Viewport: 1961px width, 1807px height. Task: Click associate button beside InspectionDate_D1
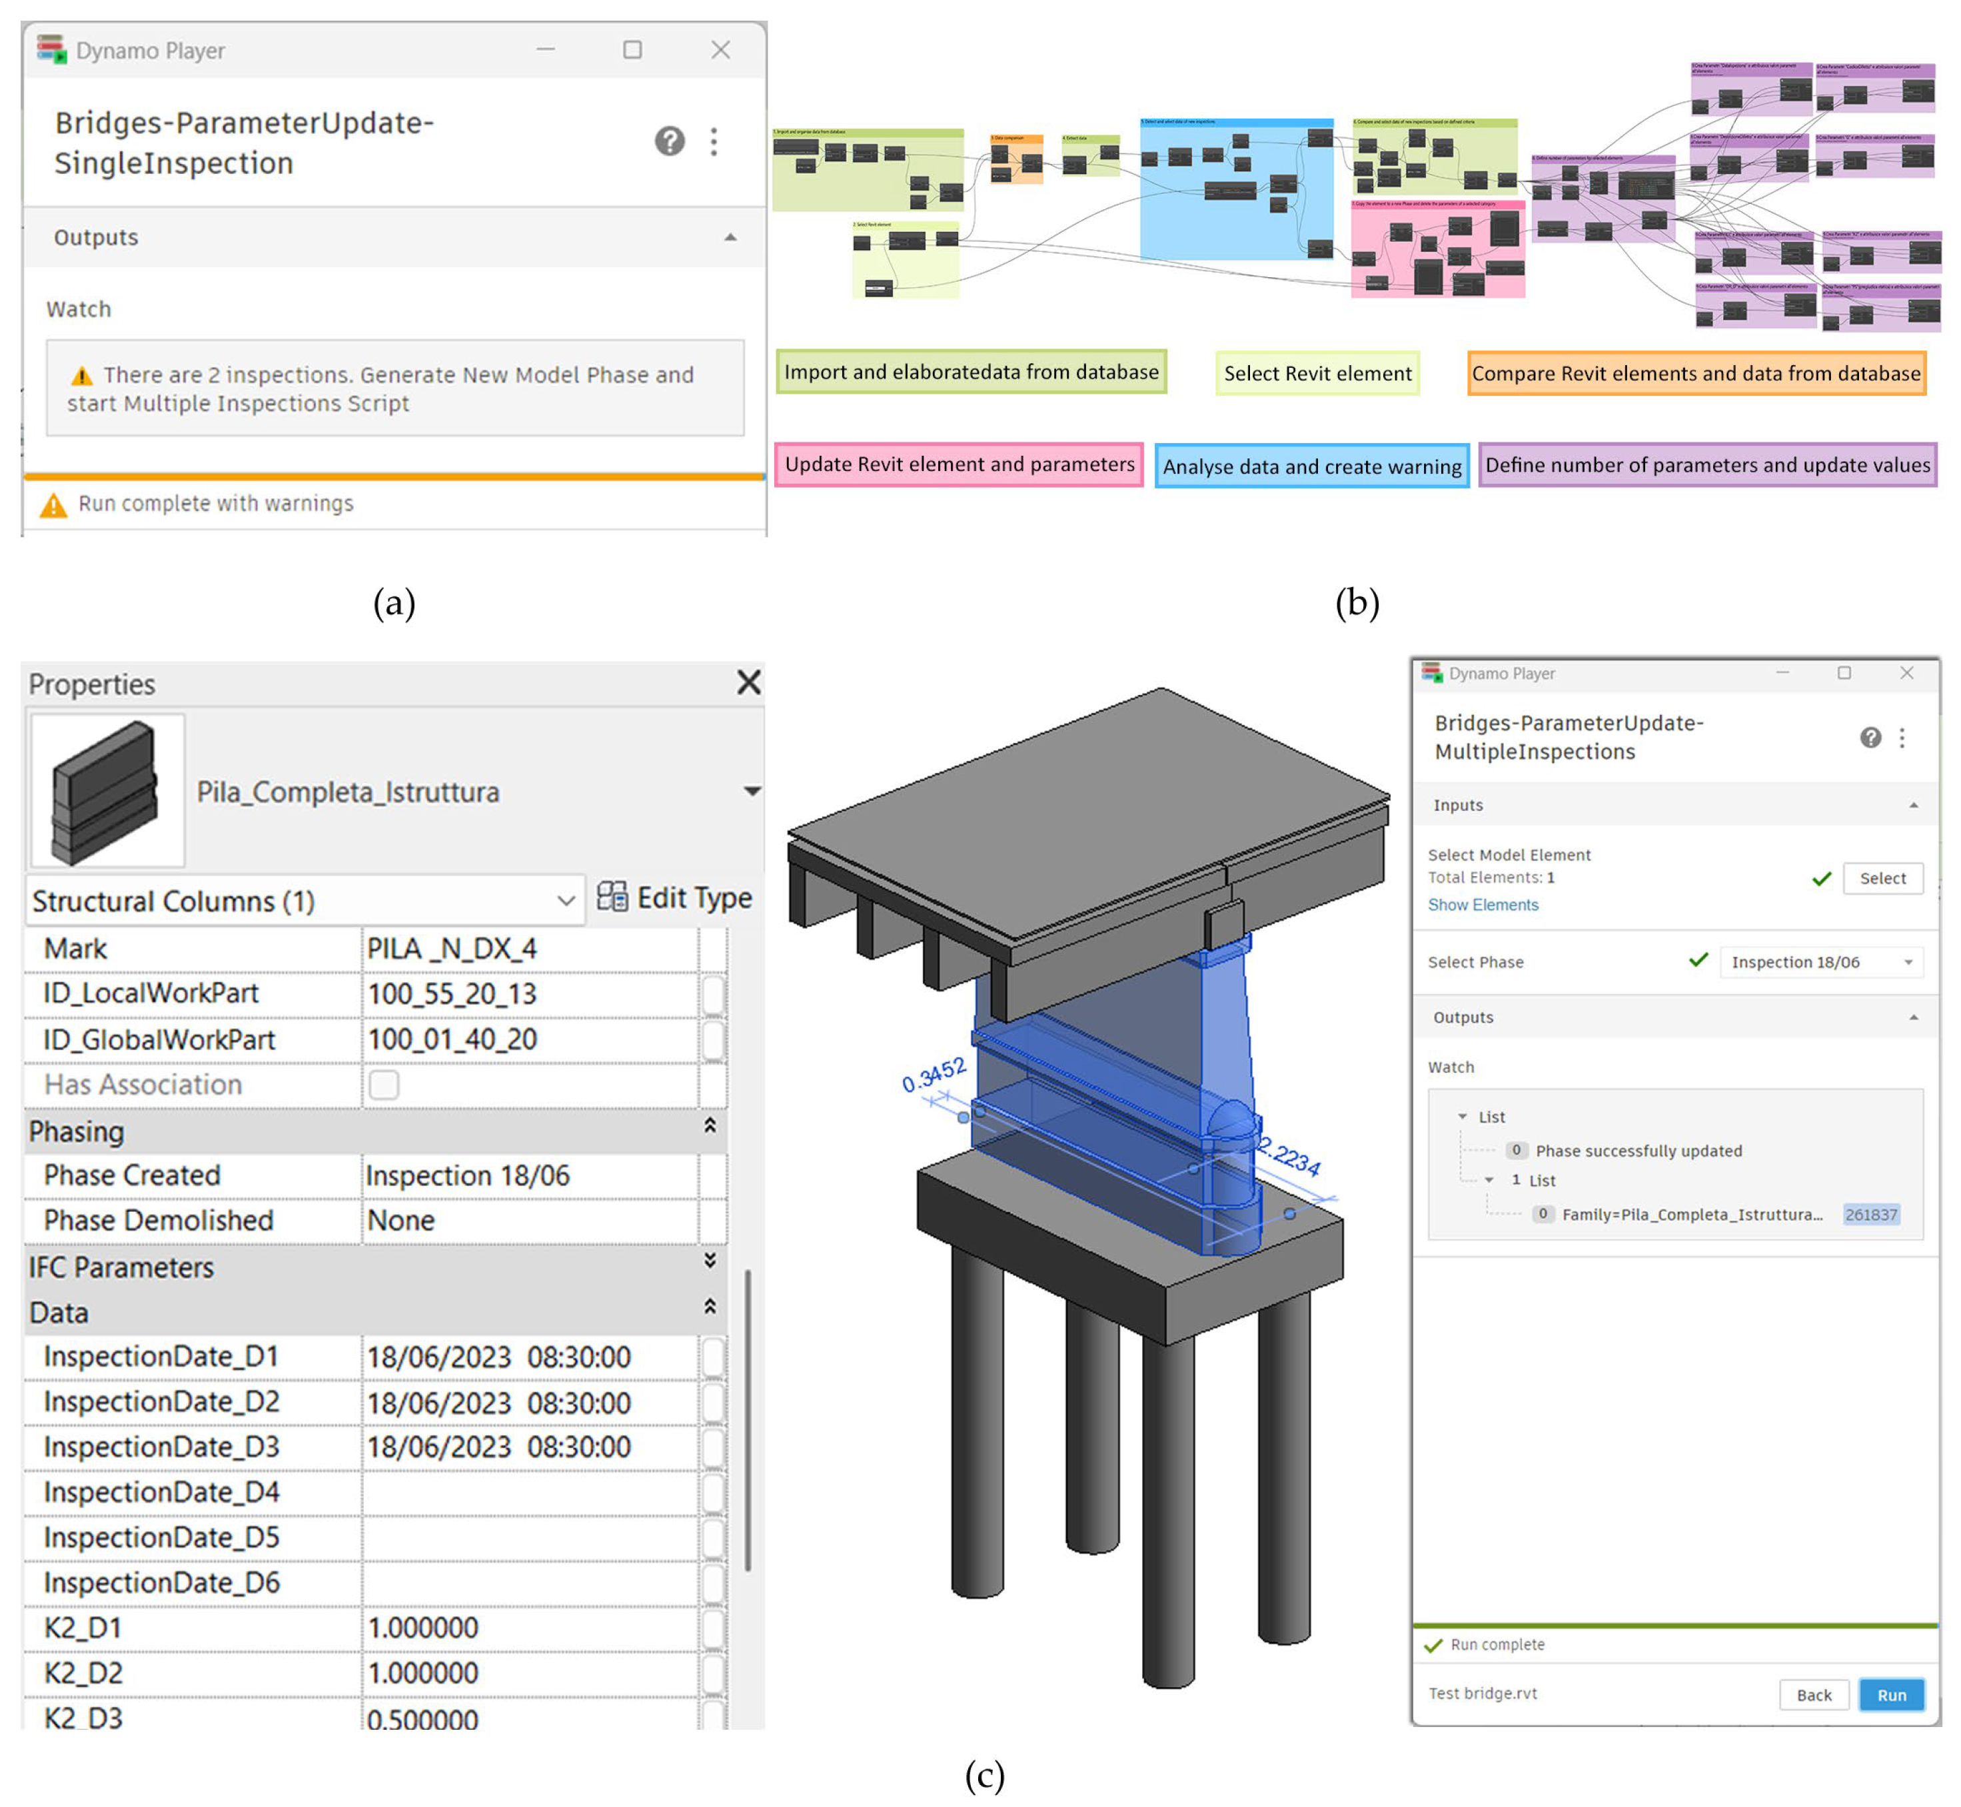coord(713,1356)
